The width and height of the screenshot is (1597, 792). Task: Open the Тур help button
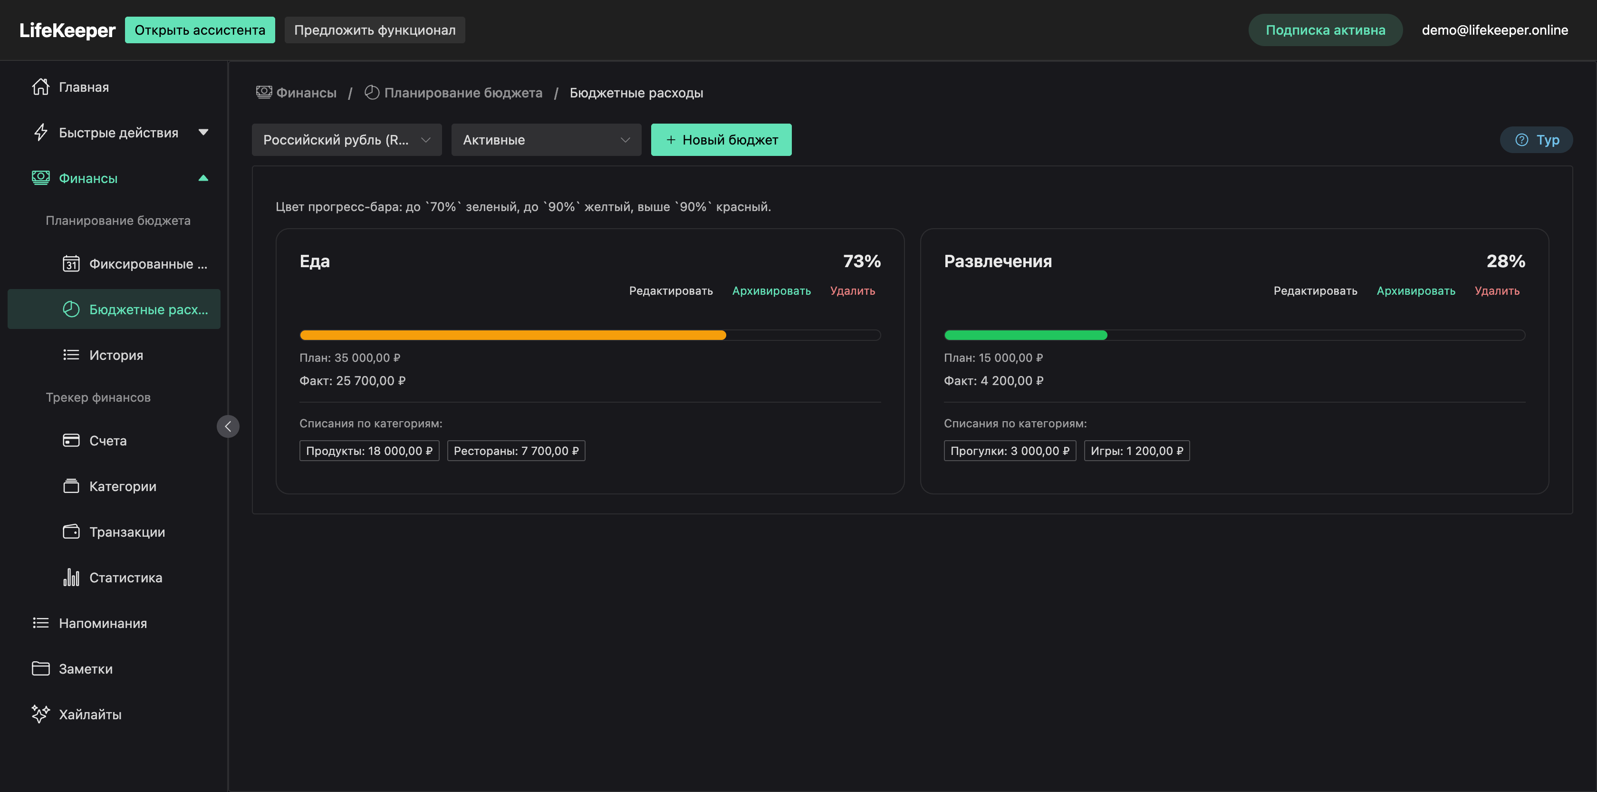[1536, 140]
